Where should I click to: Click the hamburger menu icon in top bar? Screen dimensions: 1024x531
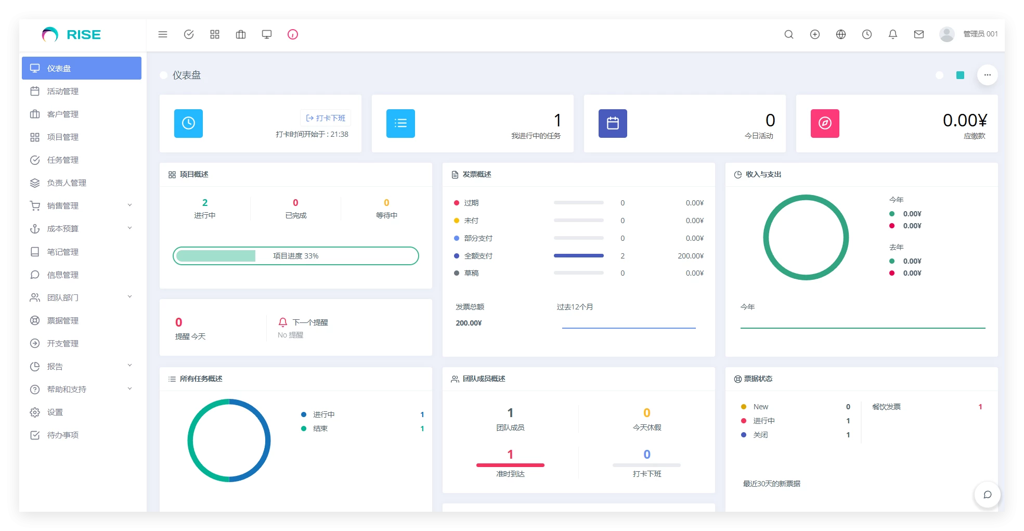(x=163, y=34)
